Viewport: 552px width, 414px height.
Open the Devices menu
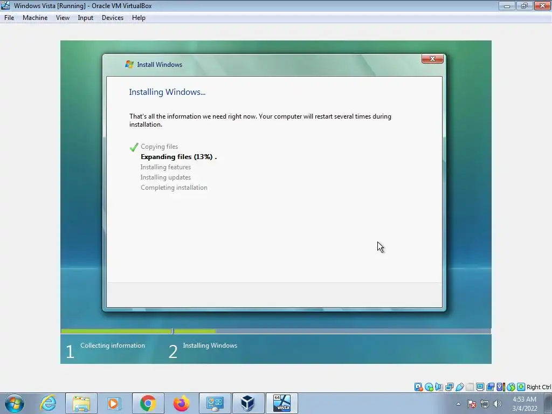[113, 18]
